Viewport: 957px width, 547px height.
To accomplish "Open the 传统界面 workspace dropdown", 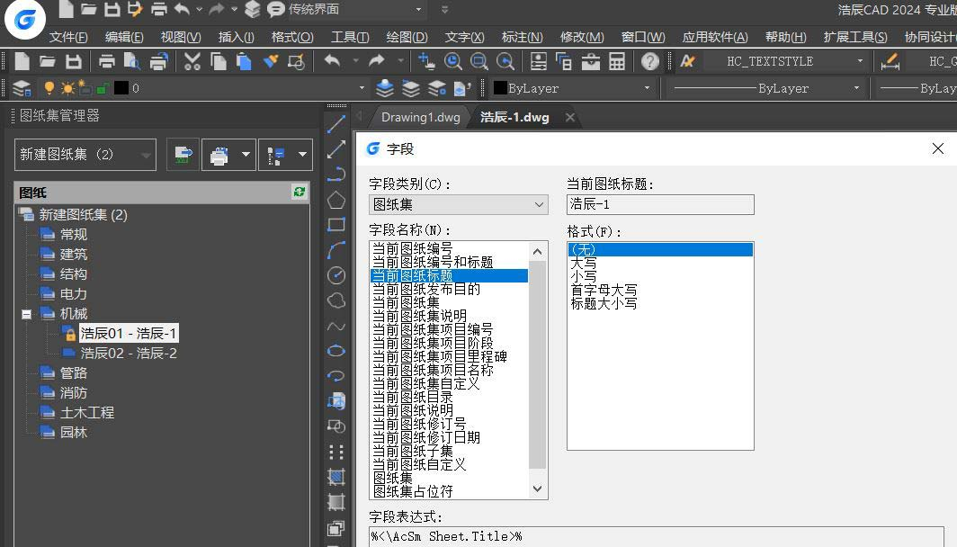I will click(x=418, y=9).
